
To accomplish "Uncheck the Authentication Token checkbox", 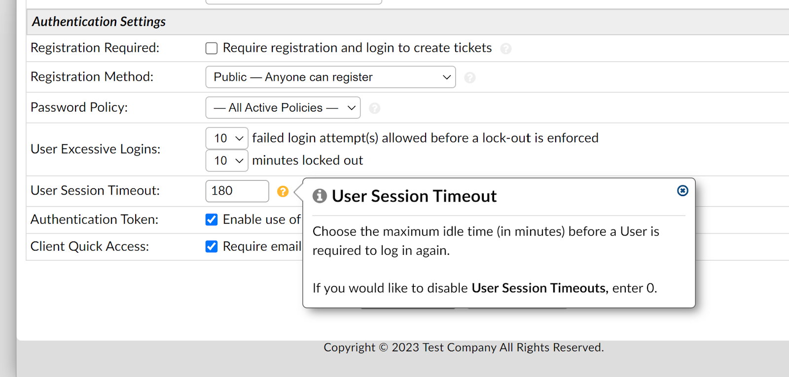I will pos(212,220).
